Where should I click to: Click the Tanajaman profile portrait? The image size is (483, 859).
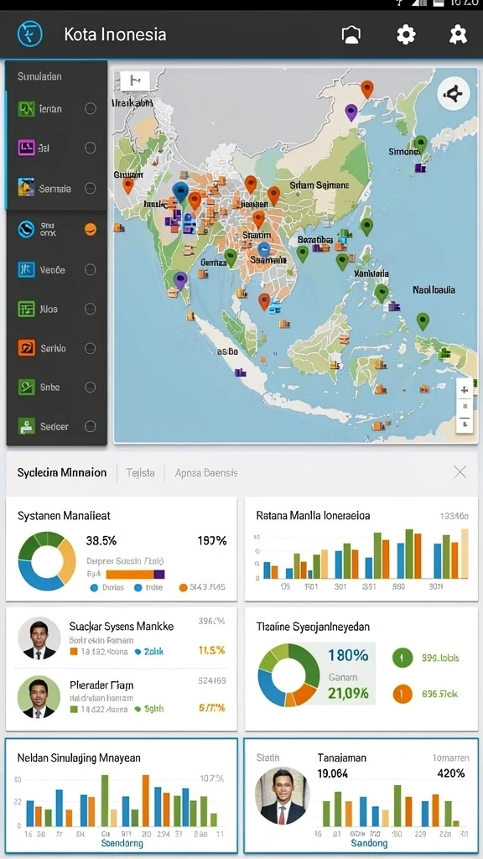pos(282,796)
